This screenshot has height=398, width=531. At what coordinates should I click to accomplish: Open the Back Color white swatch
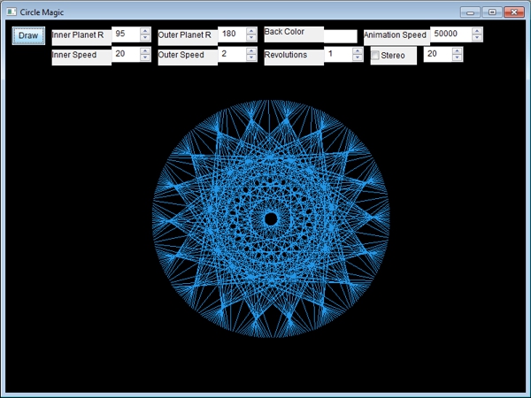341,36
